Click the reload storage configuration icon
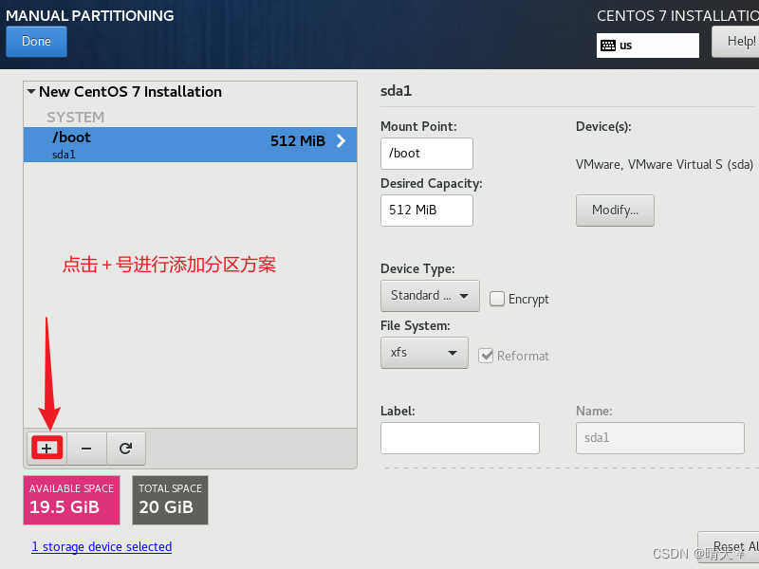 pos(126,448)
